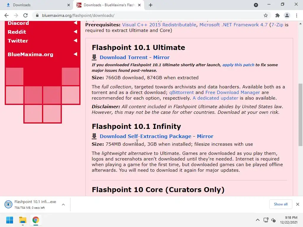This screenshot has height=227, width=303.
Task: Open File Explorer from taskbar
Action: [22, 220]
